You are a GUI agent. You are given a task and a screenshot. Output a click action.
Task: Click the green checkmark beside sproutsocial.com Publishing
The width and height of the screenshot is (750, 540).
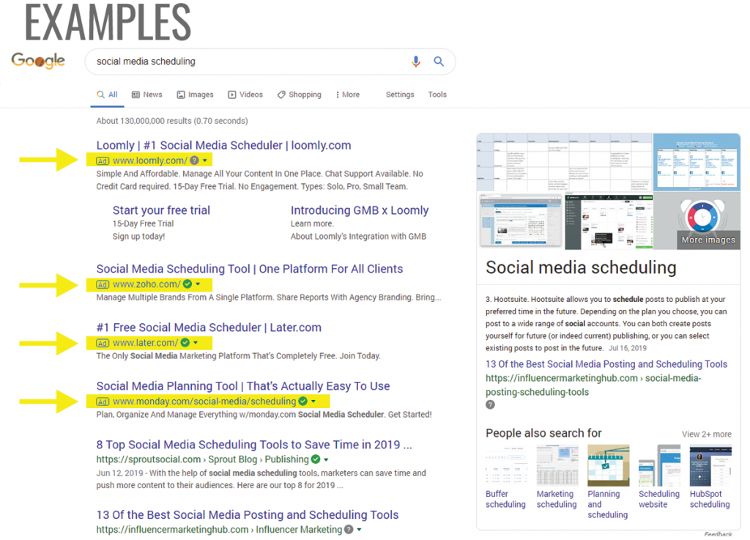pyautogui.click(x=315, y=459)
